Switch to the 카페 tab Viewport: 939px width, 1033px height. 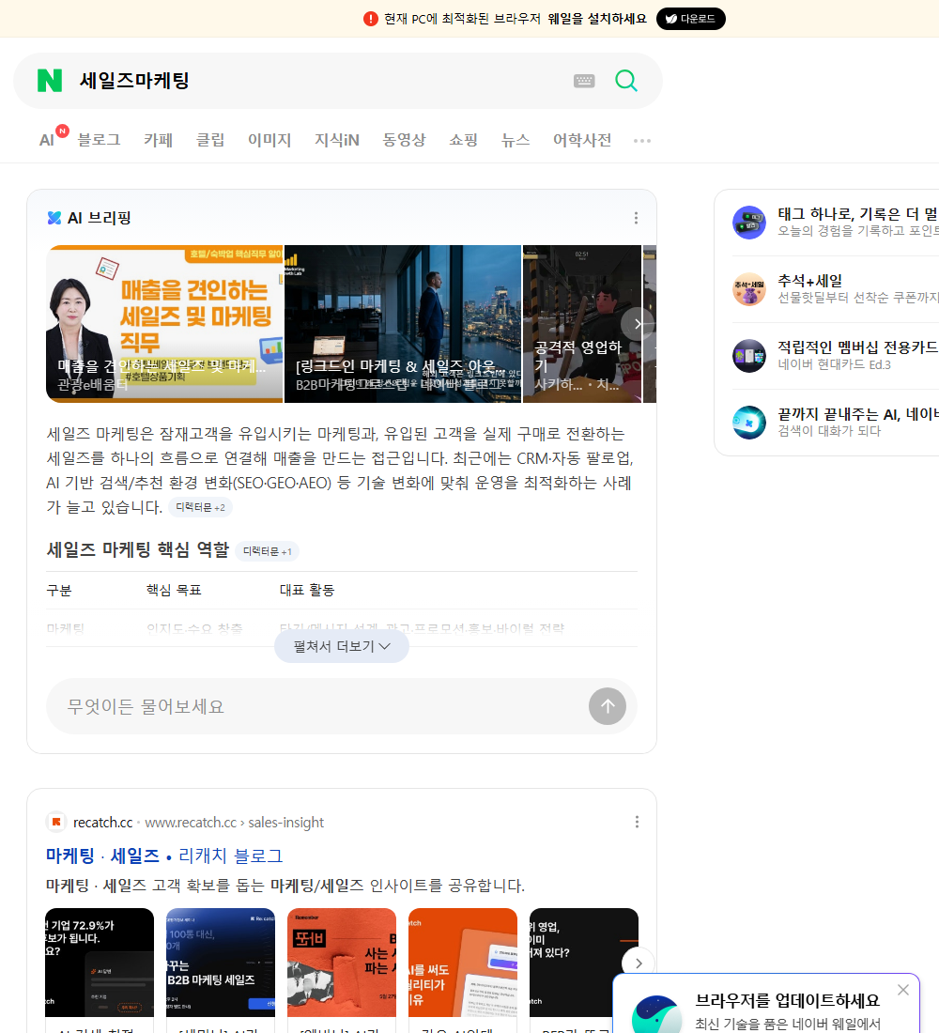pyautogui.click(x=158, y=140)
